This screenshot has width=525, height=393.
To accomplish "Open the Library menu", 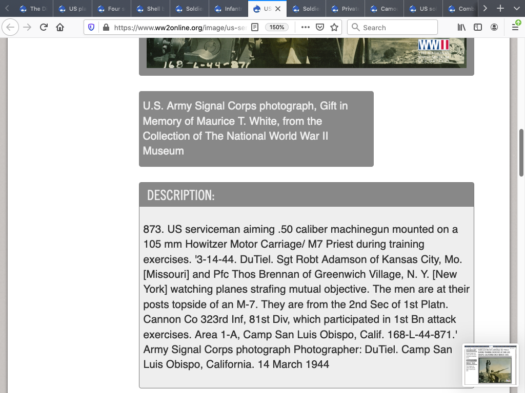I will [461, 28].
